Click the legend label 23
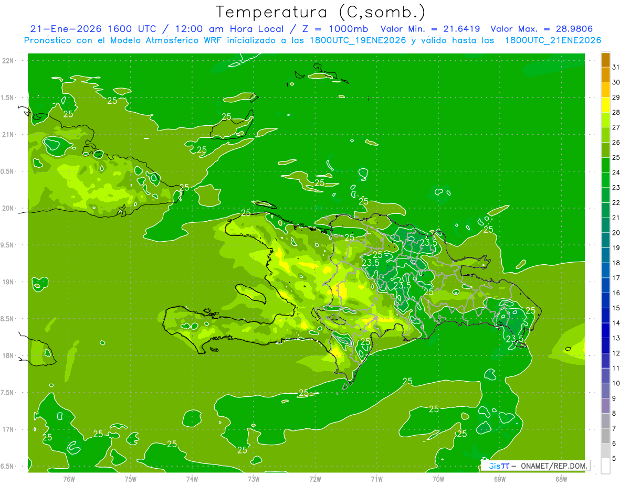Image resolution: width=630 pixels, height=486 pixels. (616, 187)
